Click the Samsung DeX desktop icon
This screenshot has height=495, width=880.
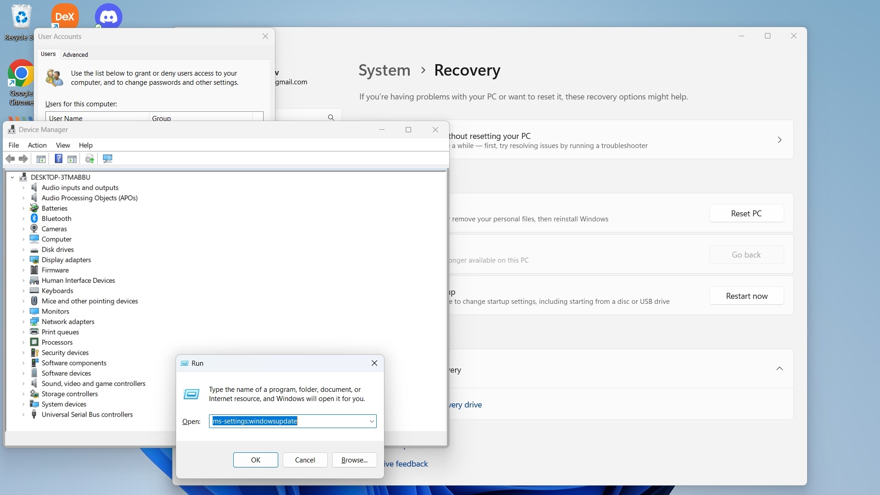(65, 16)
